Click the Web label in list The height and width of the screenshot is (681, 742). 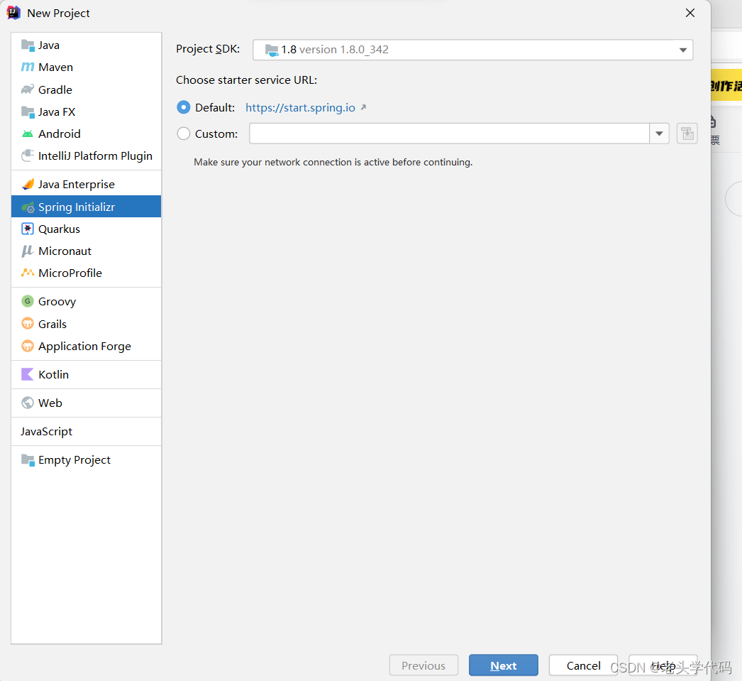[x=50, y=403]
